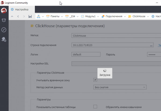
Task: Enable Показывать системные таблицы checkbox
Action: tap(95, 107)
